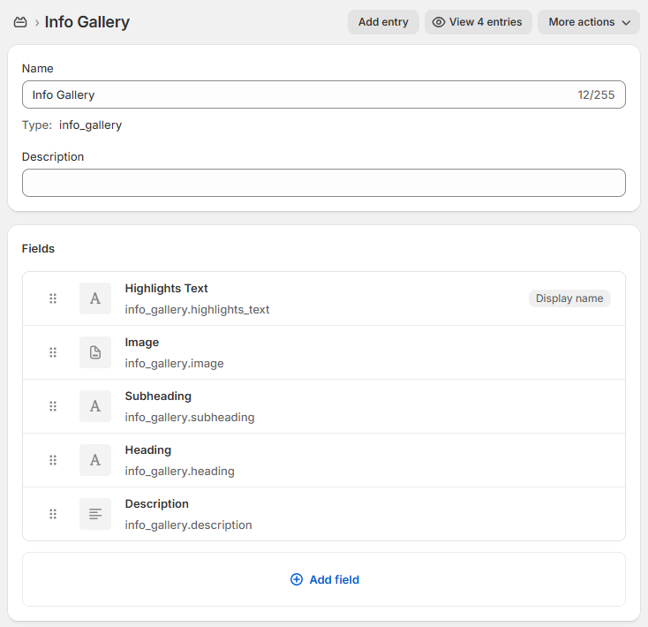Viewport: 648px width, 627px height.
Task: Click the Image field drag handle
Action: click(53, 352)
